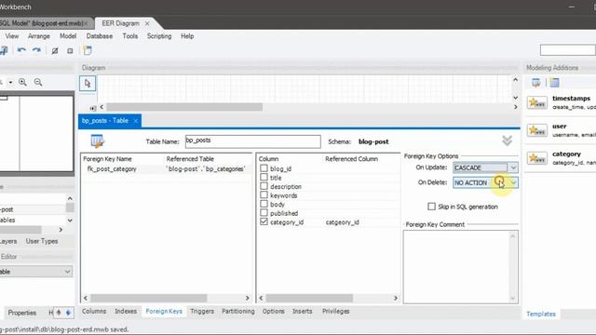Check the blog_id column checkbox

click(x=264, y=168)
